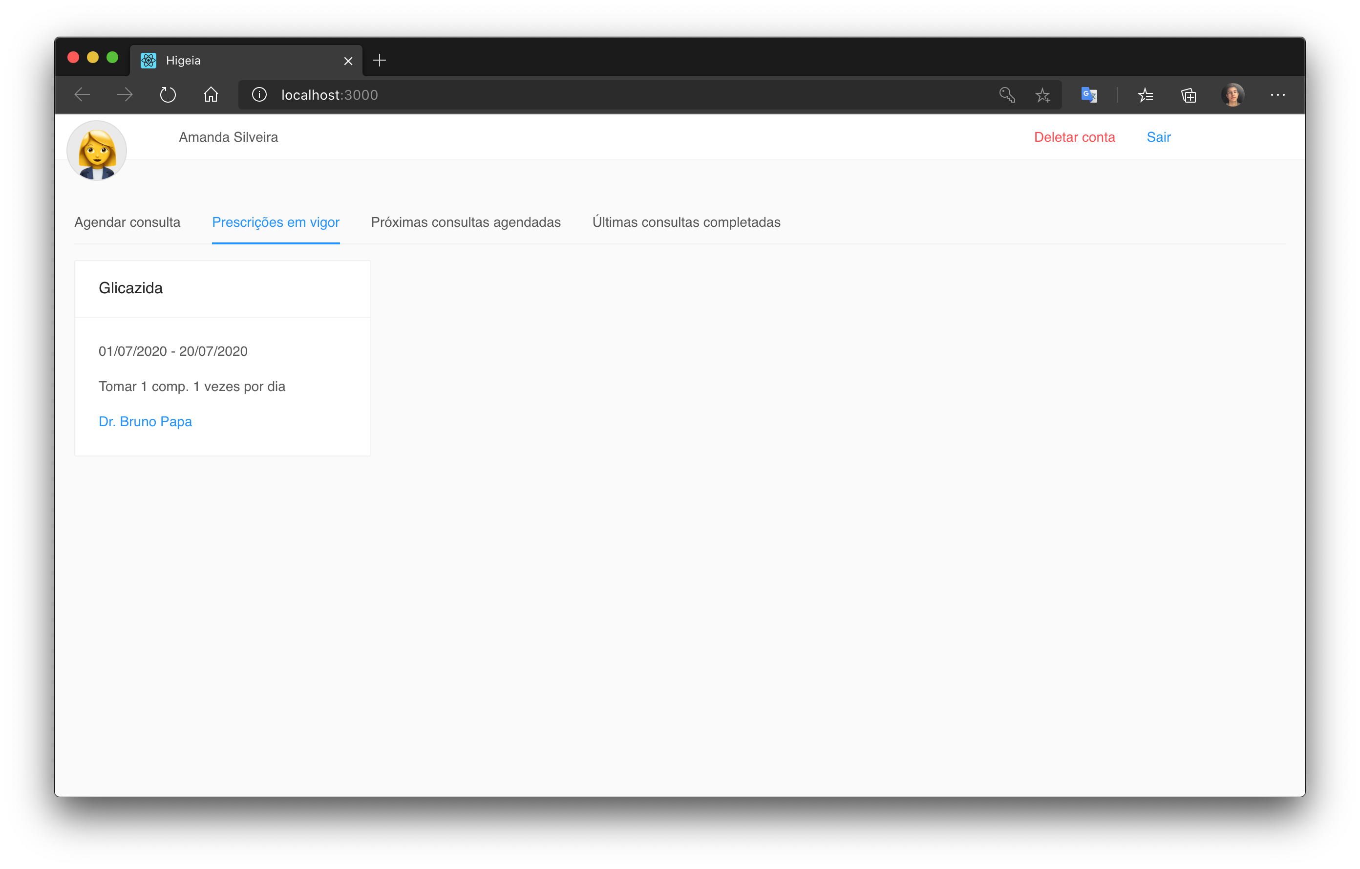Image resolution: width=1360 pixels, height=869 pixels.
Task: Switch to Agendar consulta tab
Action: tap(127, 222)
